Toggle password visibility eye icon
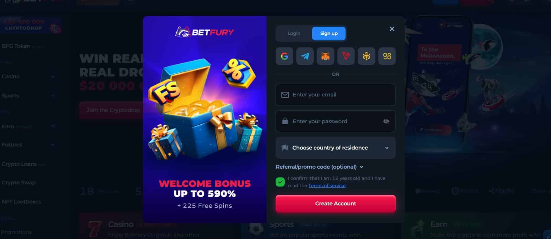Viewport: 551px width, 239px height. [386, 121]
